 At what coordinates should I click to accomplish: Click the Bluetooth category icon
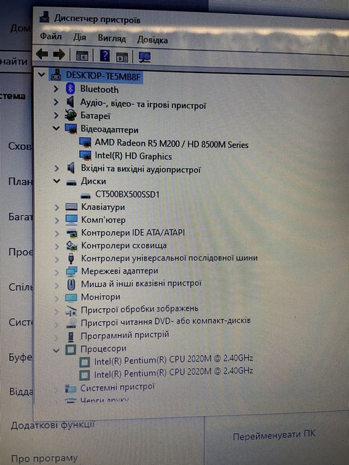point(70,88)
